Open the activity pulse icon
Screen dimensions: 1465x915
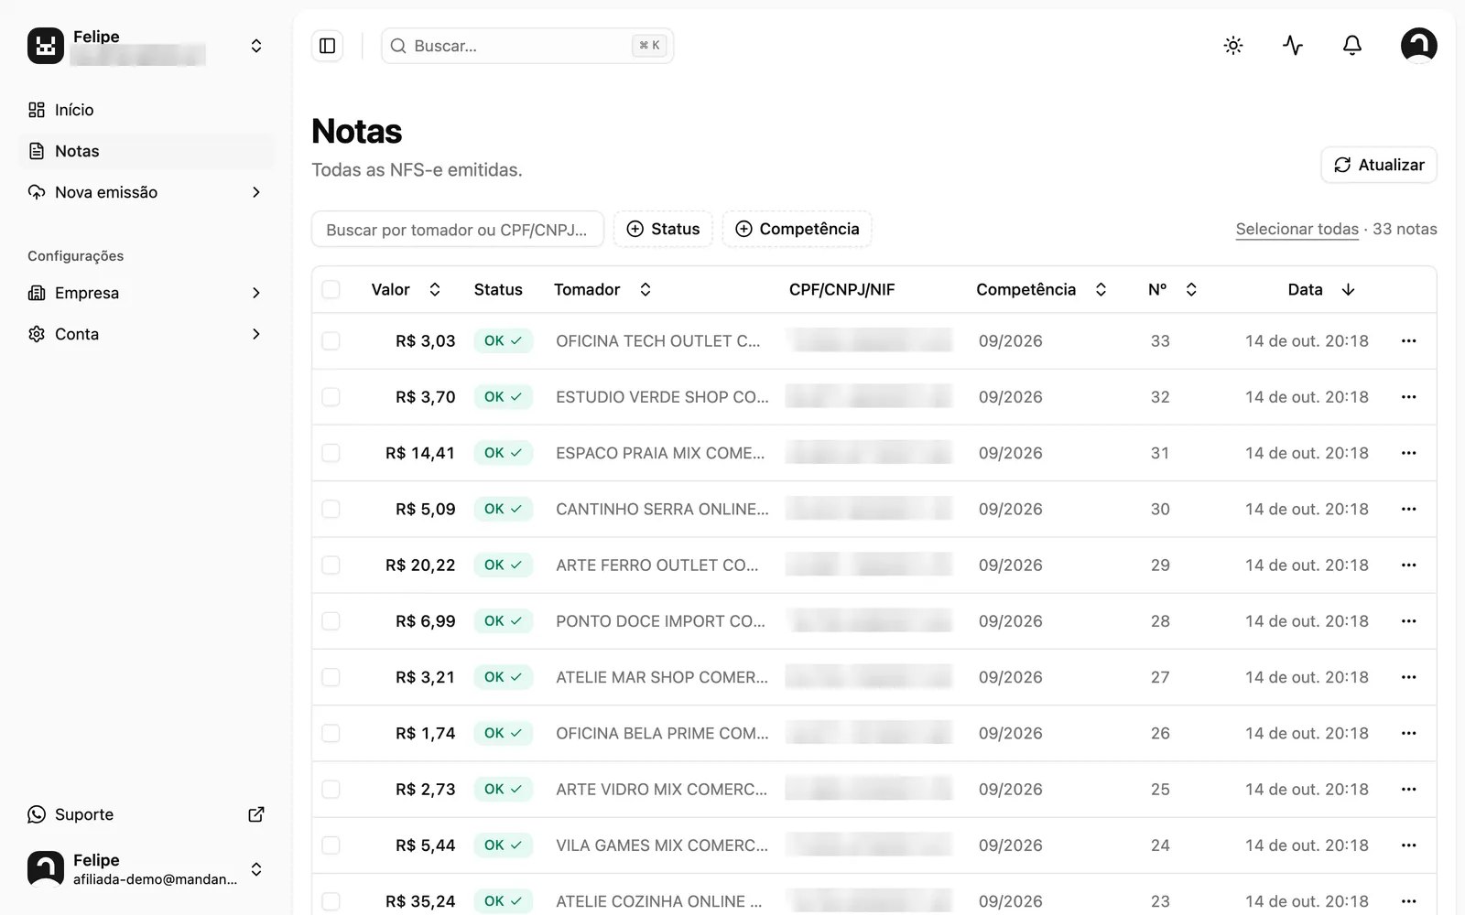(x=1293, y=46)
